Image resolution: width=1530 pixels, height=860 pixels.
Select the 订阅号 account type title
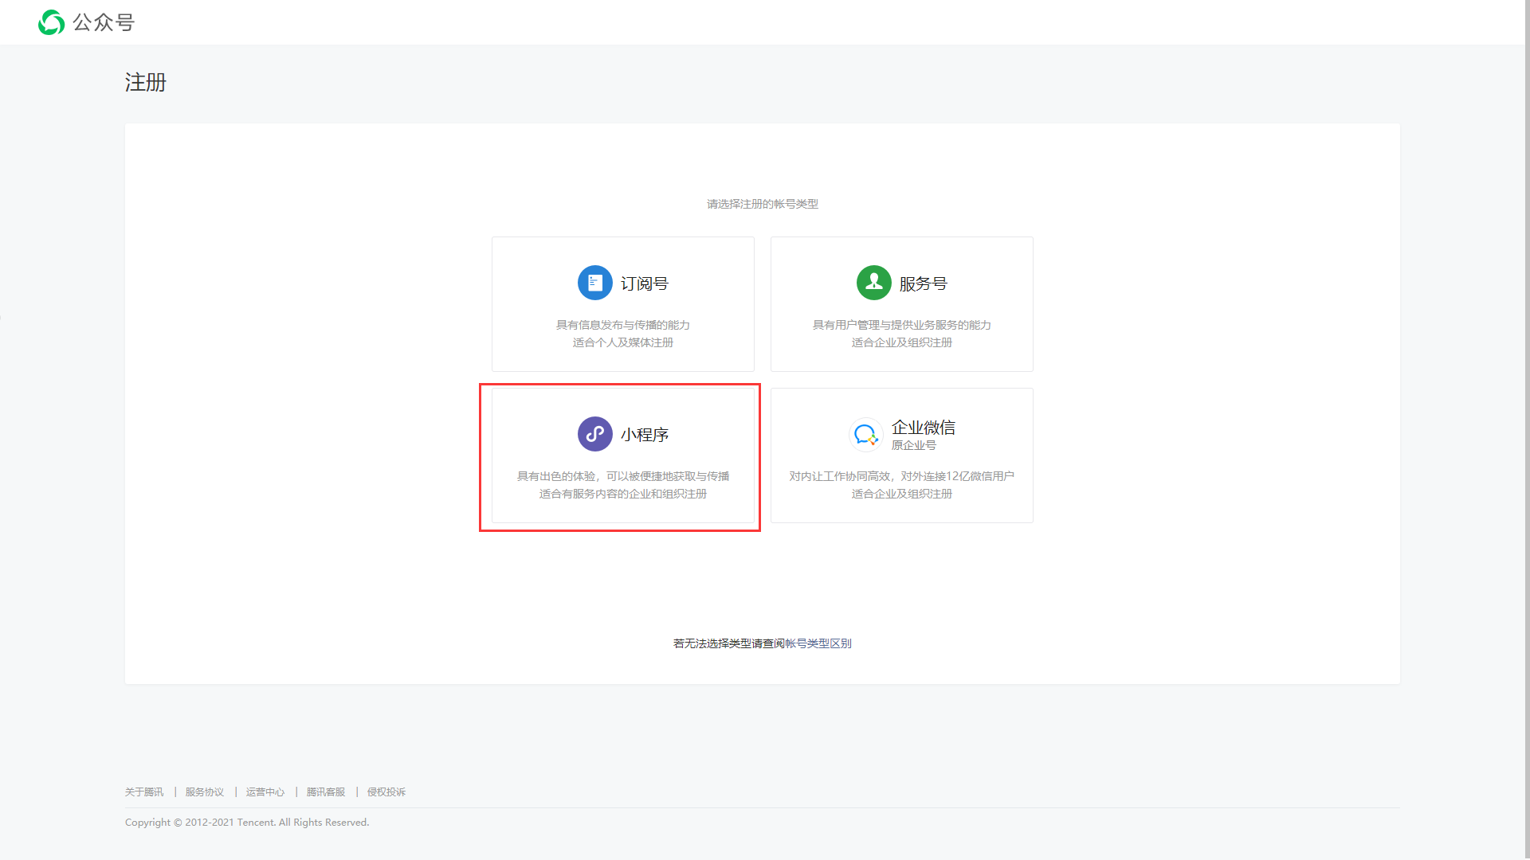pos(645,283)
